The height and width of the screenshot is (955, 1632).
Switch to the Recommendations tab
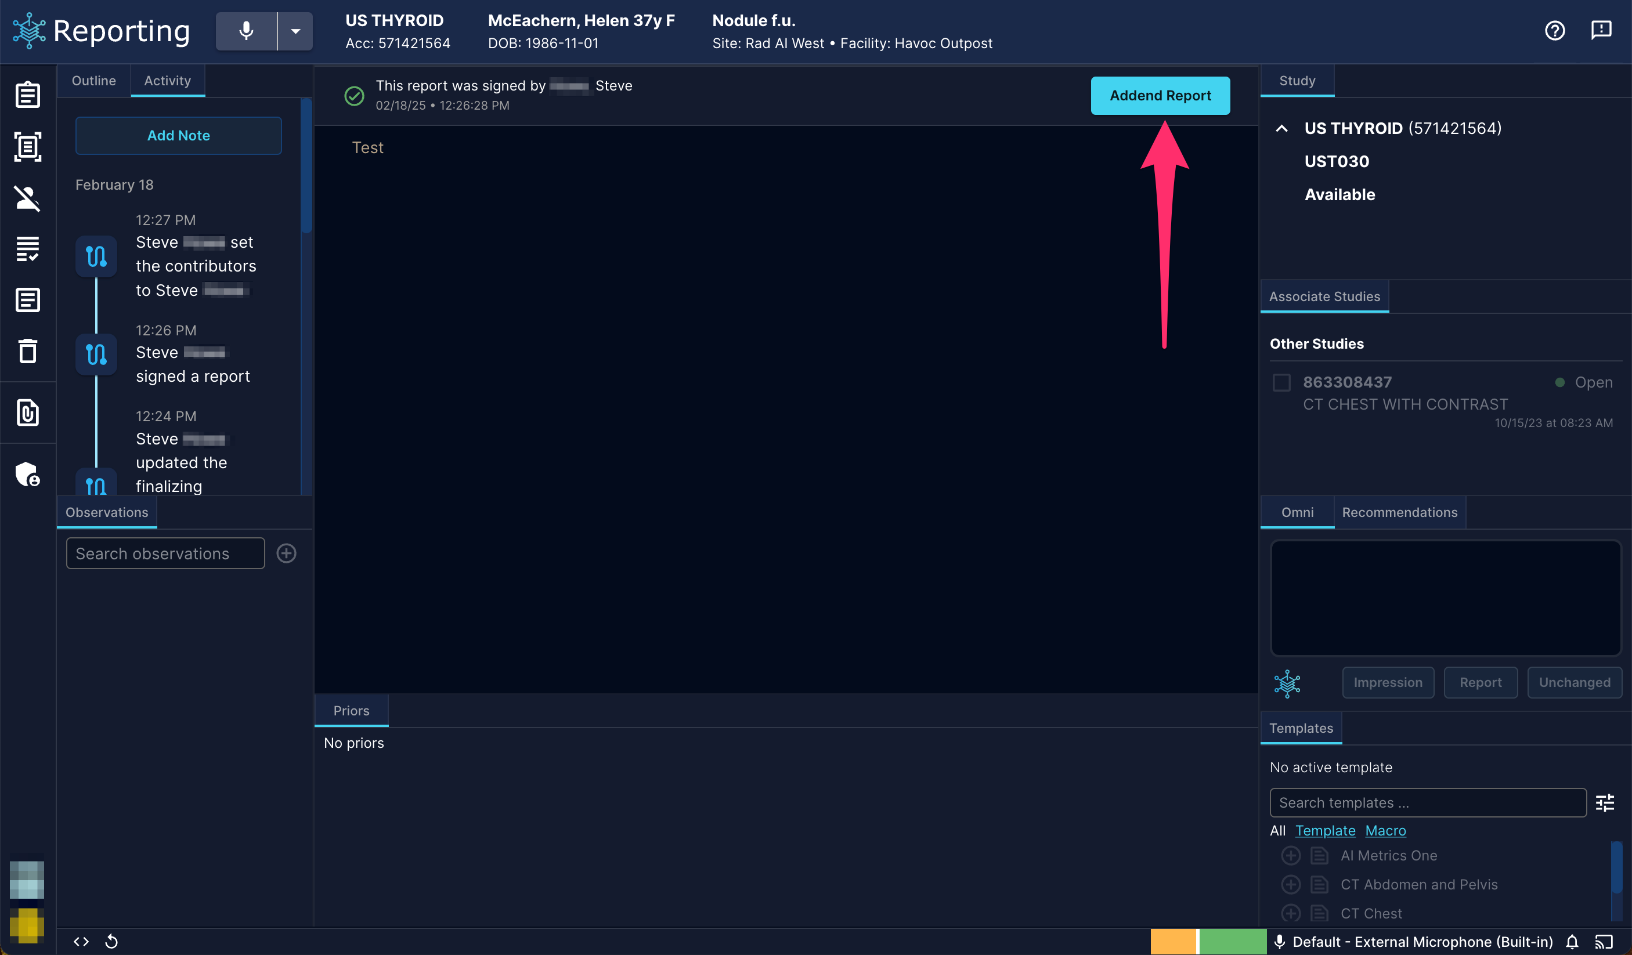pyautogui.click(x=1399, y=512)
